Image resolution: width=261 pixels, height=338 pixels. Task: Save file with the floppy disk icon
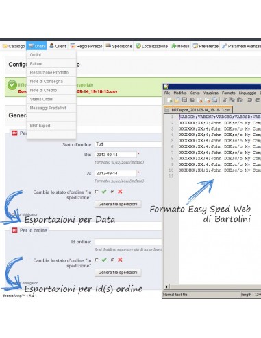(x=184, y=100)
